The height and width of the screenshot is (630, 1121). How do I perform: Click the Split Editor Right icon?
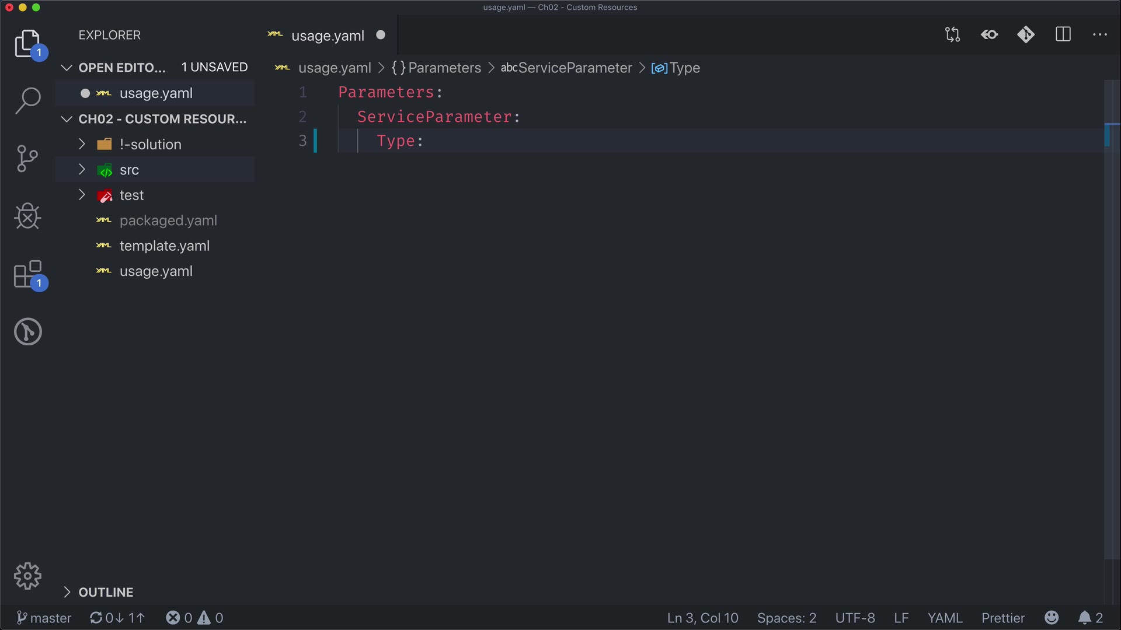coord(1063,34)
